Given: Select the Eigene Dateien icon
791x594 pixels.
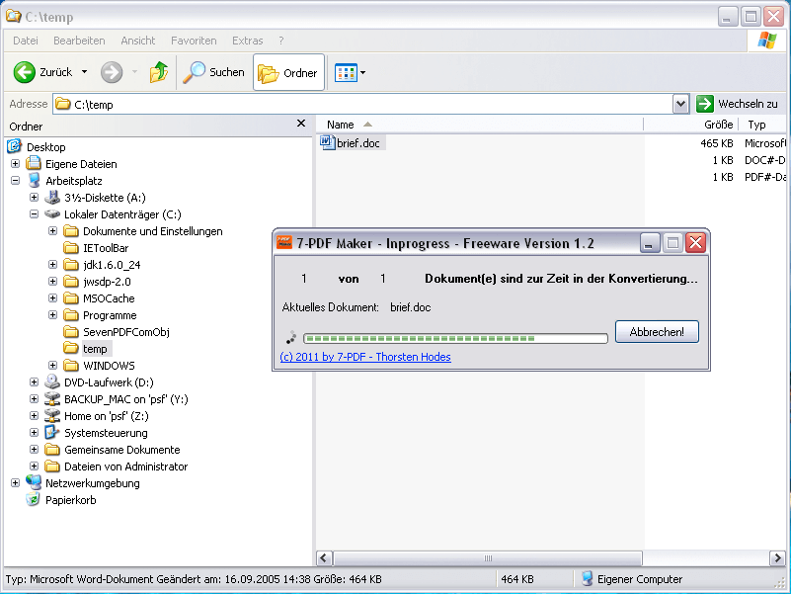Looking at the screenshot, I should (x=34, y=163).
